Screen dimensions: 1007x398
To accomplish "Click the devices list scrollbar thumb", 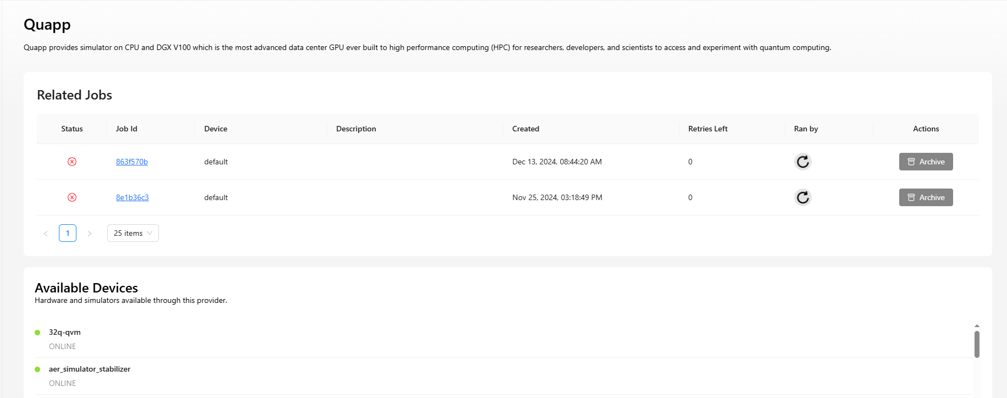I will [x=977, y=344].
